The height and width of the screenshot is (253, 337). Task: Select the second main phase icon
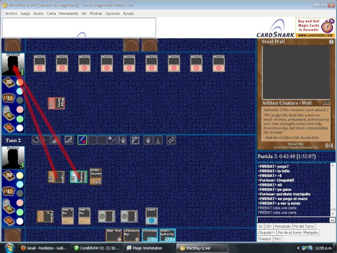click(135, 140)
